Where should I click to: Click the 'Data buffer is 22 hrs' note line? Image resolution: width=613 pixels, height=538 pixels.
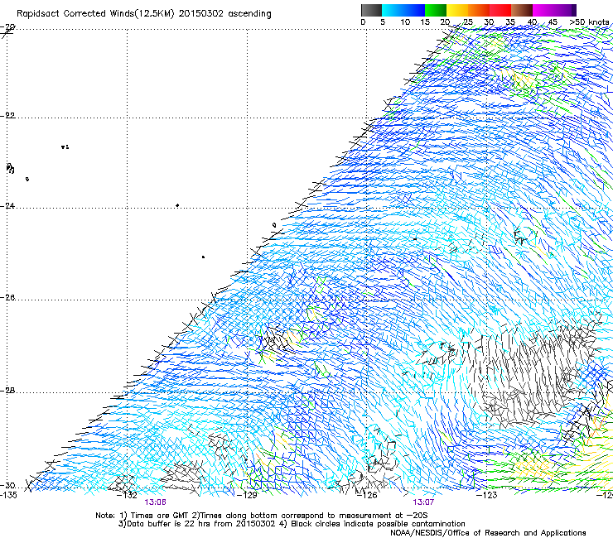[197, 524]
